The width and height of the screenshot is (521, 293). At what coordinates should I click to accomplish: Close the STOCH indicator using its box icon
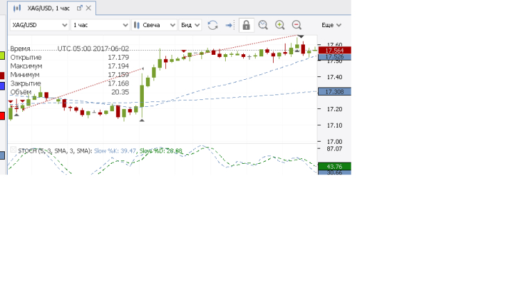point(13,150)
